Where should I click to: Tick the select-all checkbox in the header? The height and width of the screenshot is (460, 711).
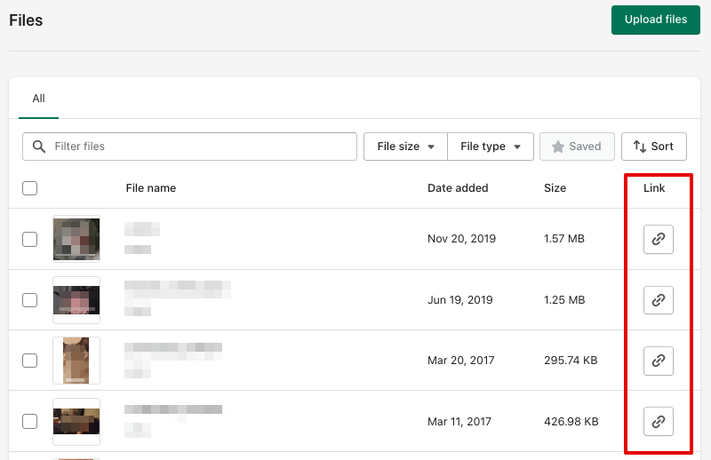(x=30, y=188)
